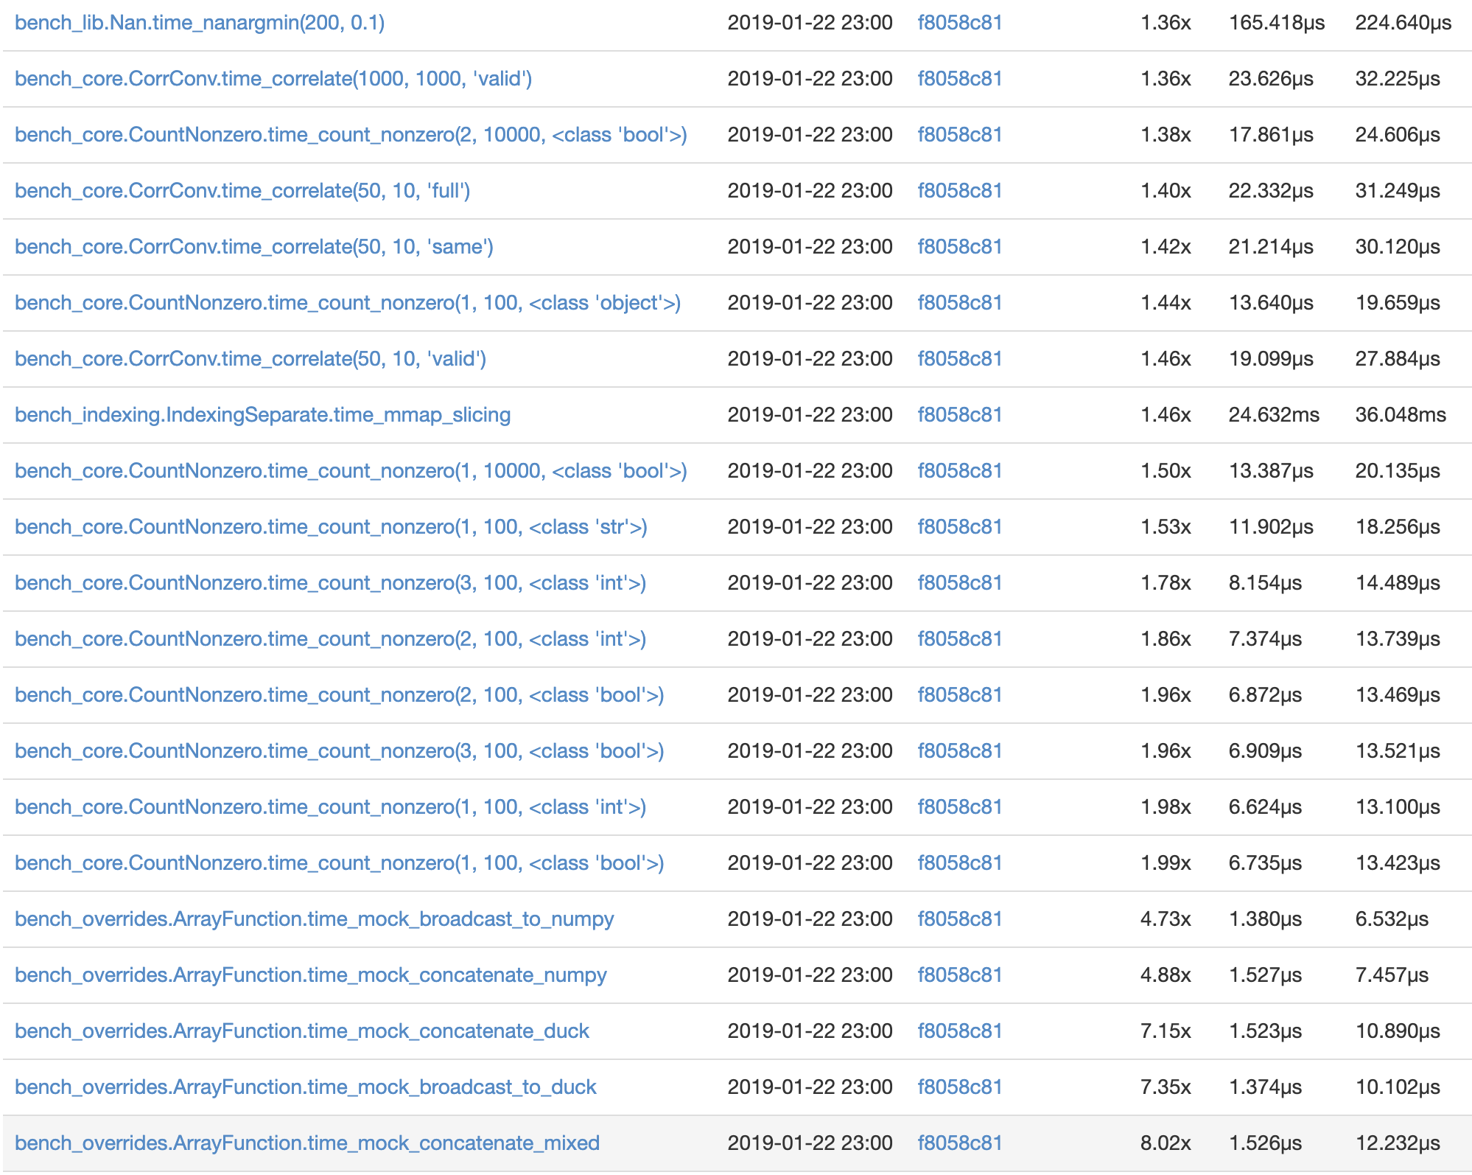The image size is (1472, 1175).
Task: Open time_mock_broadcast_to_duck benchmark link
Action: [305, 1087]
